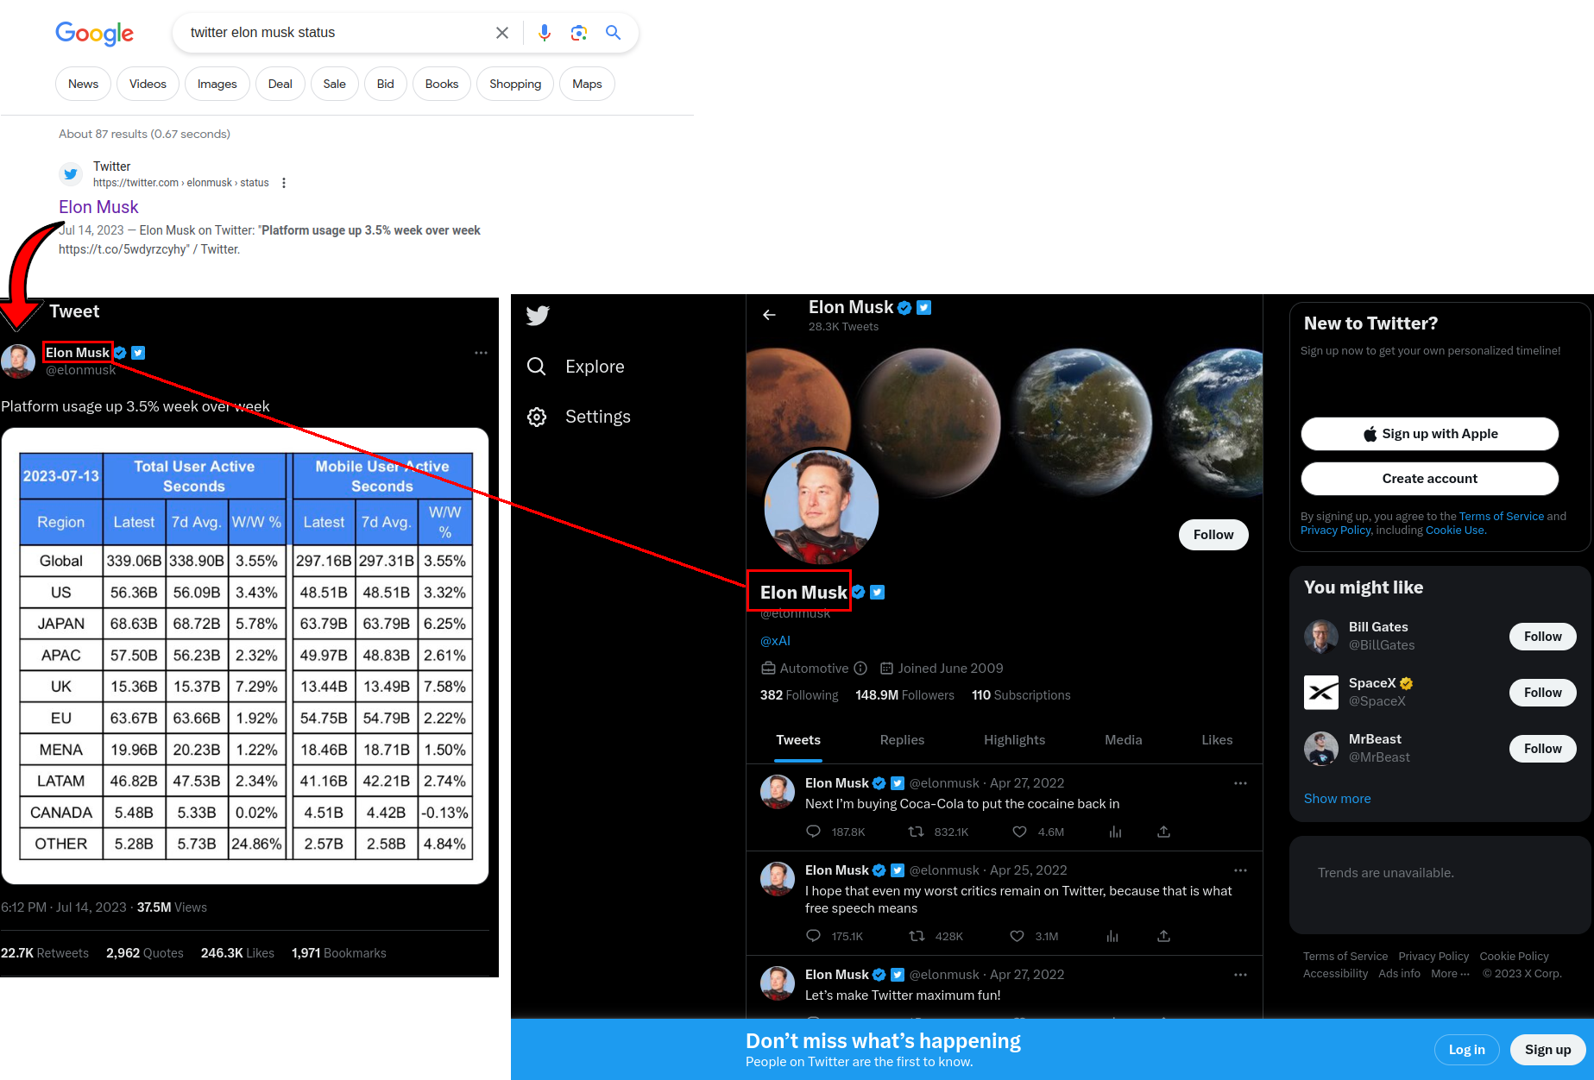Select the Shopping search filter
The image size is (1594, 1080).
pos(515,84)
